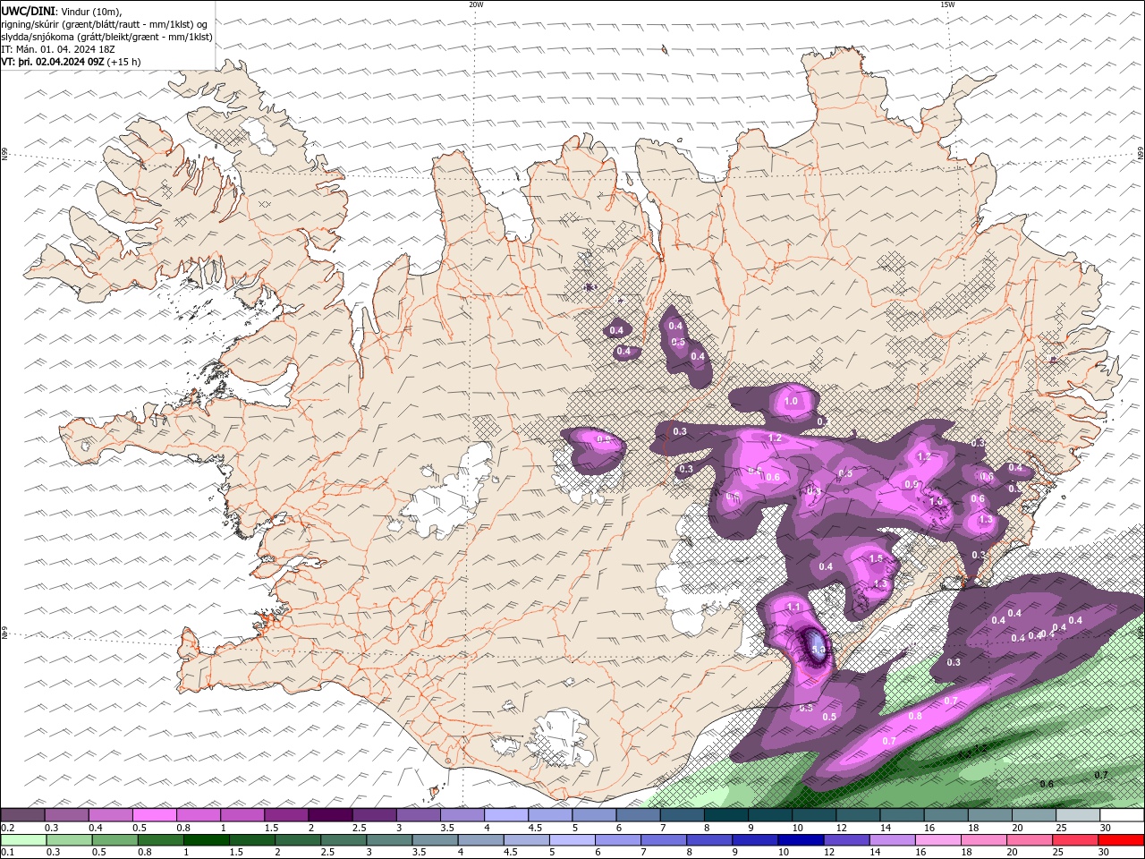Select the pure red swatch labeled 30 in lower legend
Image resolution: width=1145 pixels, height=859 pixels.
click(1121, 840)
